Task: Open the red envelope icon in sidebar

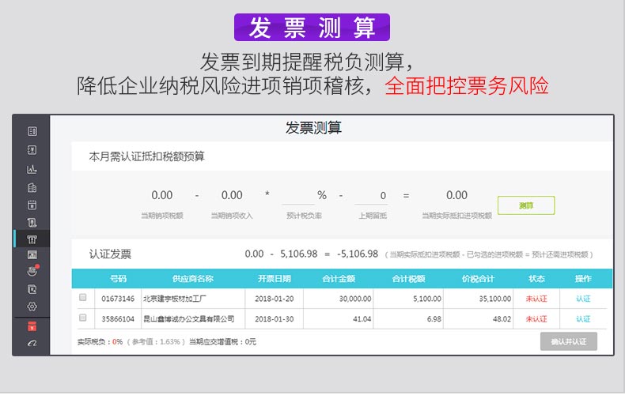Action: (32, 326)
